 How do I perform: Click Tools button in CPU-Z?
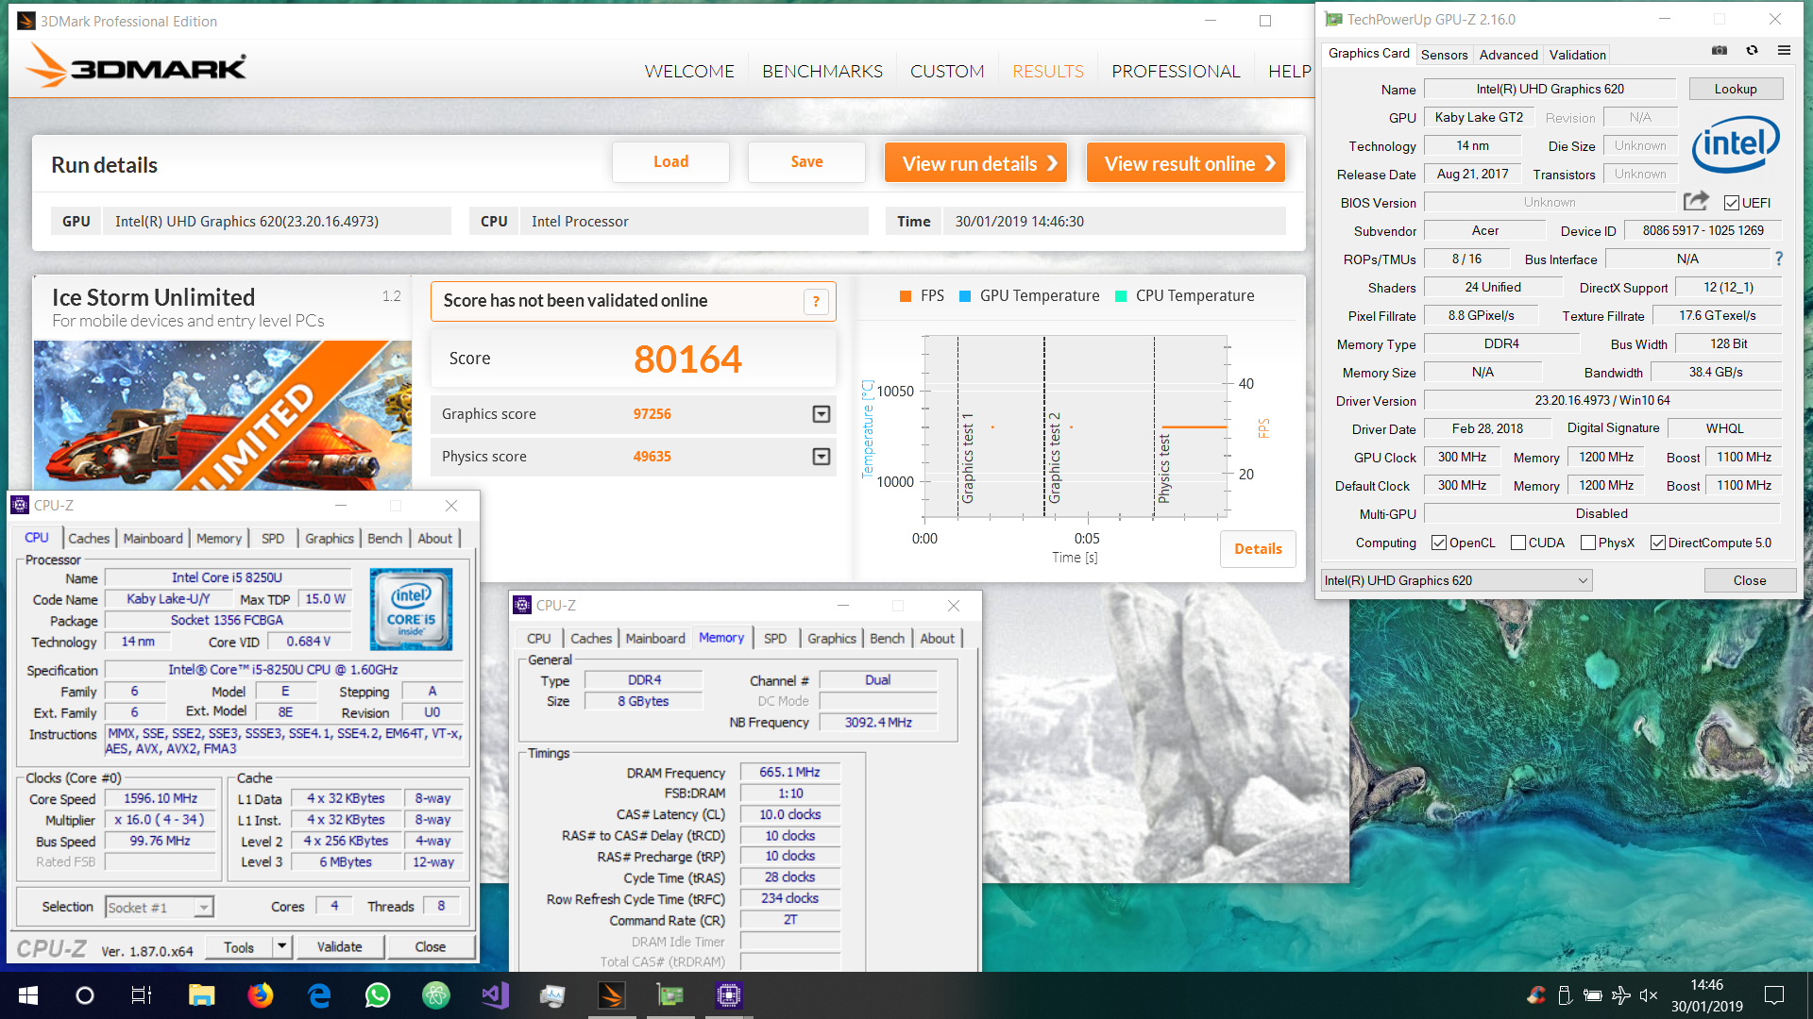[239, 946]
